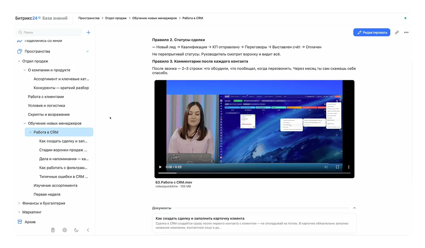Enter video fullscreen mode
Screen dimensions: 425x248
coord(337,167)
